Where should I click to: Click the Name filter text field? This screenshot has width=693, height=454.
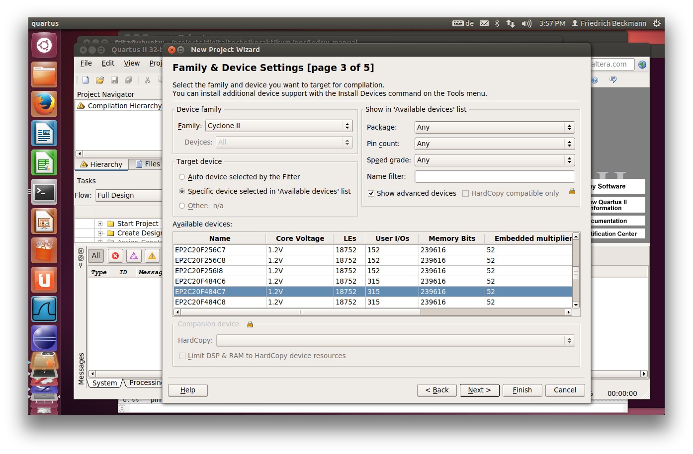point(494,177)
